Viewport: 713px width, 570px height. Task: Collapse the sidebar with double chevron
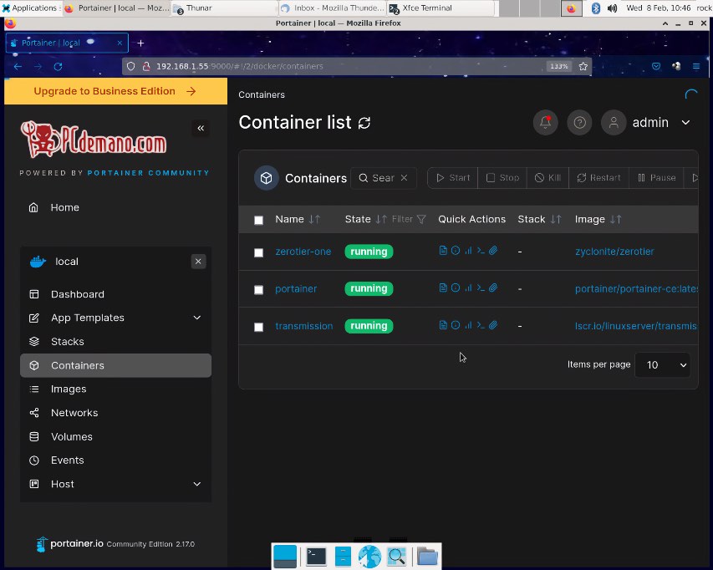tap(201, 128)
